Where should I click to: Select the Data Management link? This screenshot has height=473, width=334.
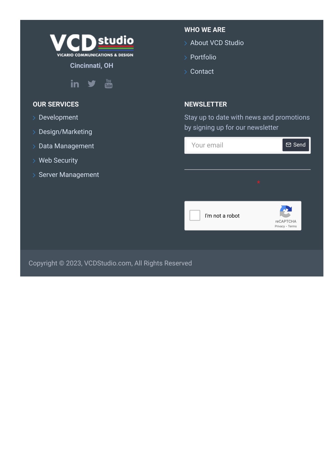(66, 146)
